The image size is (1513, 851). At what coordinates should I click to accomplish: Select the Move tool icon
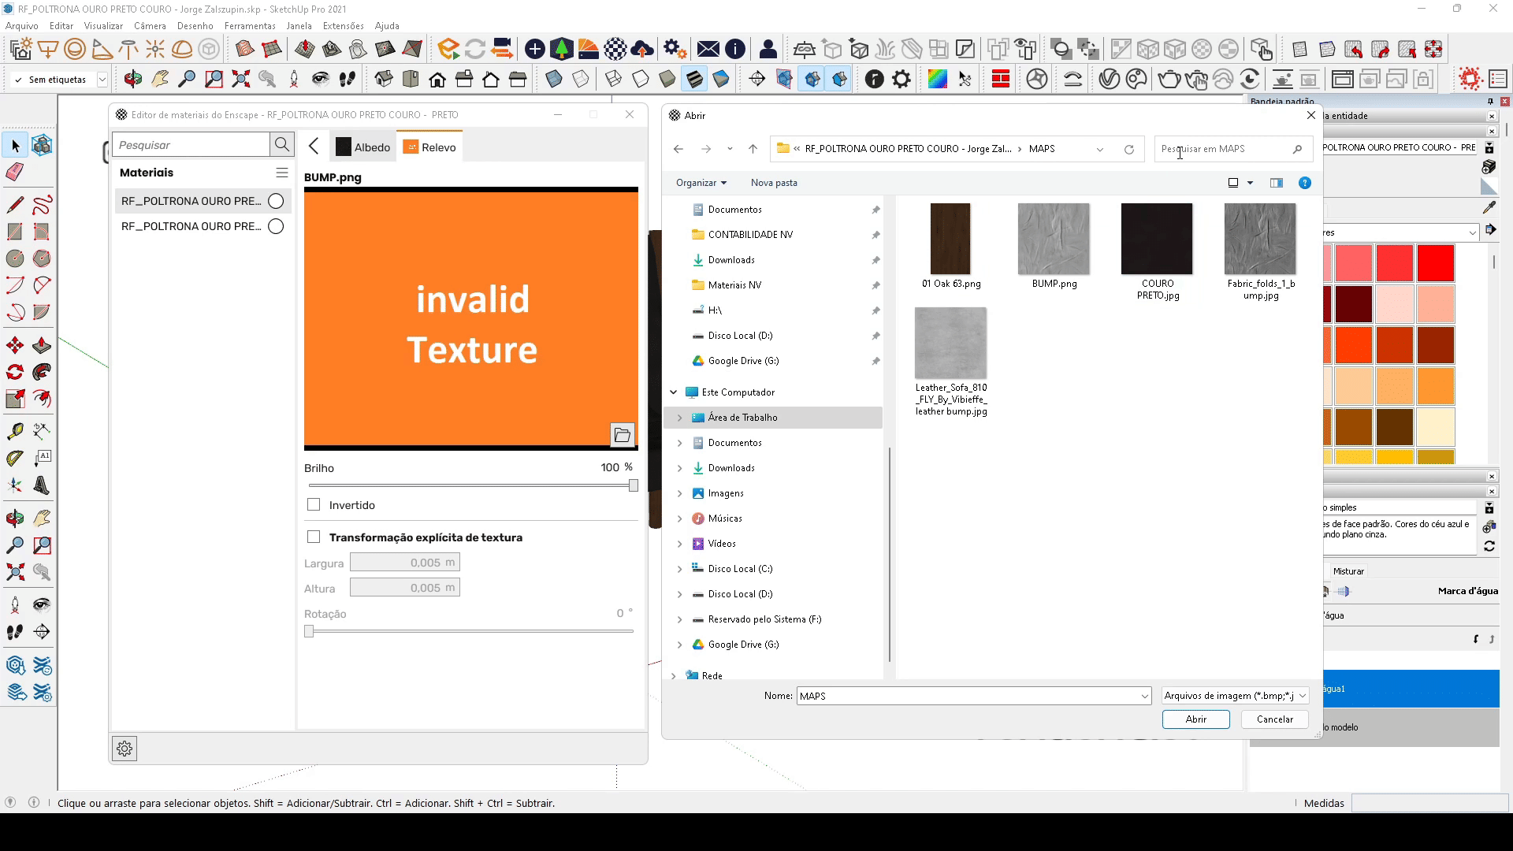(x=15, y=346)
